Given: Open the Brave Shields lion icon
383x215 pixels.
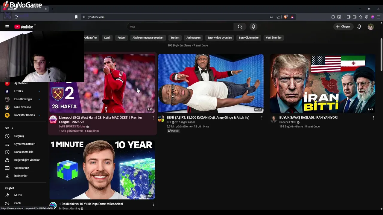Looking at the screenshot, I should 285,17.
